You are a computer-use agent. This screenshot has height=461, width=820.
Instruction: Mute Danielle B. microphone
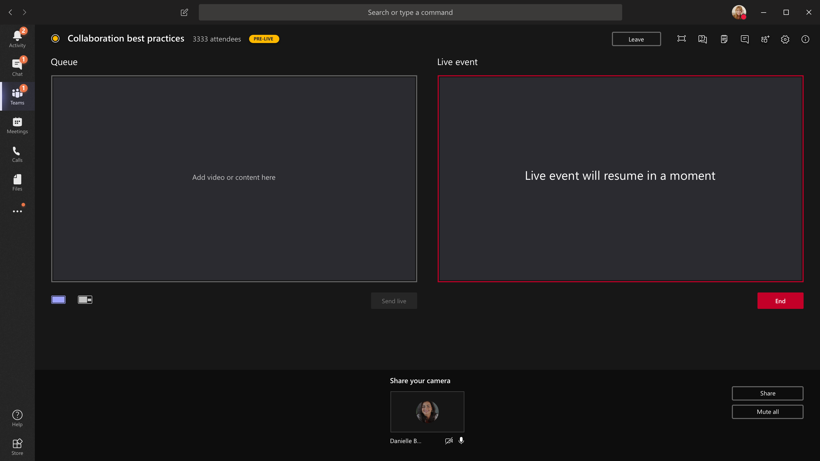(x=461, y=440)
